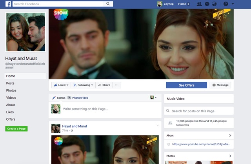Click the search magnifier icon in page search
The image size is (251, 164).
point(168,111)
